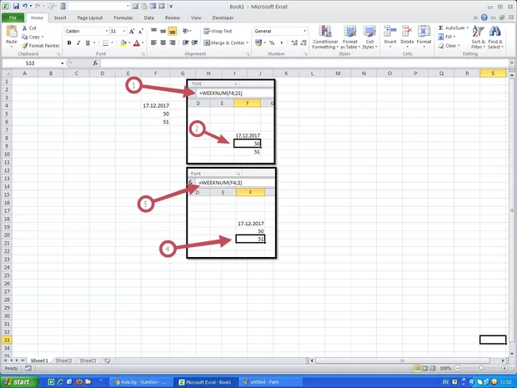Open the Sheet2 worksheet tab

pos(63,360)
